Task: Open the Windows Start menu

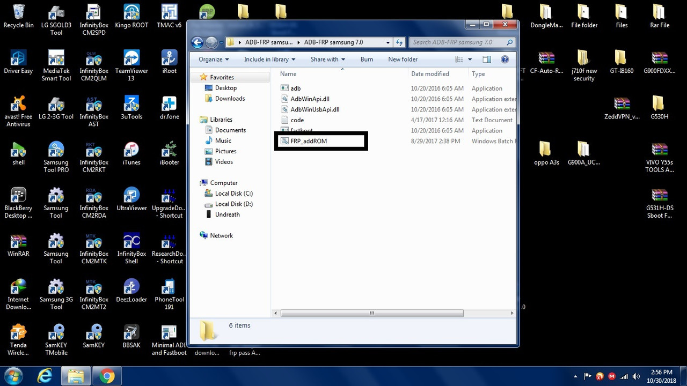Action: [x=12, y=376]
